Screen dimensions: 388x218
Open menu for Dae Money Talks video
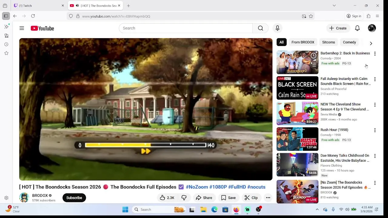[375, 156]
